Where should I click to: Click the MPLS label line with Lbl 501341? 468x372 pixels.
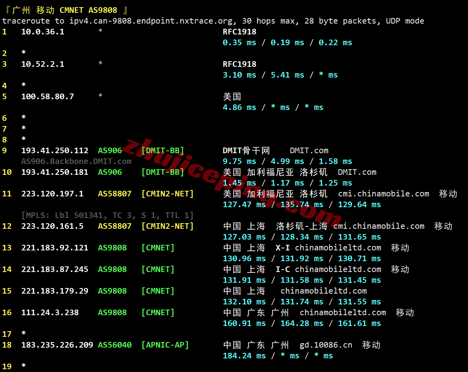point(108,216)
